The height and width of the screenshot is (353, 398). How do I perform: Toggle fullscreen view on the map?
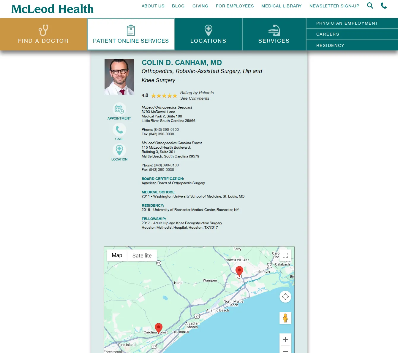[285, 255]
